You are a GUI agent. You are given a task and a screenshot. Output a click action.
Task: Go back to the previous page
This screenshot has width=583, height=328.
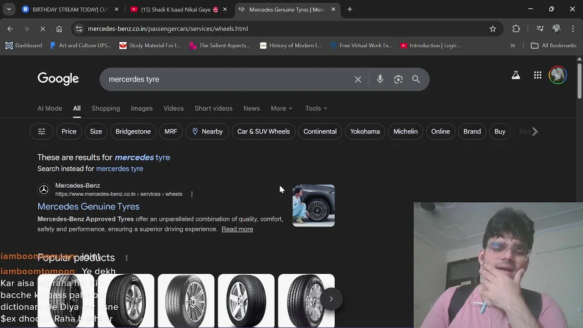tap(10, 29)
